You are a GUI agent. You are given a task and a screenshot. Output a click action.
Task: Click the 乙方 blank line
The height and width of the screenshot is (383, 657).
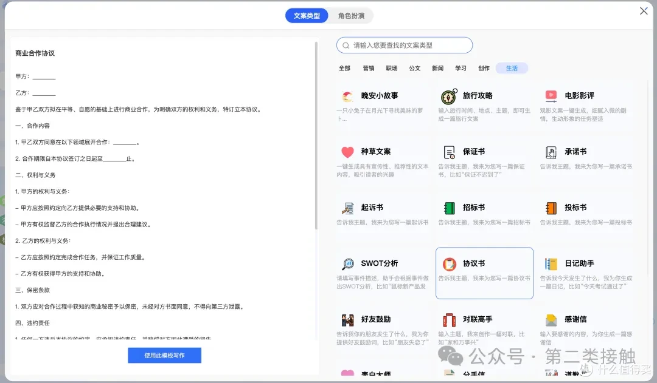(x=44, y=93)
